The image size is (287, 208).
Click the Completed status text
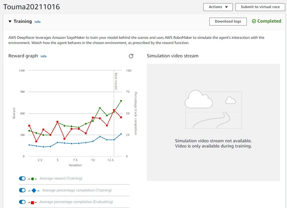pyautogui.click(x=269, y=21)
